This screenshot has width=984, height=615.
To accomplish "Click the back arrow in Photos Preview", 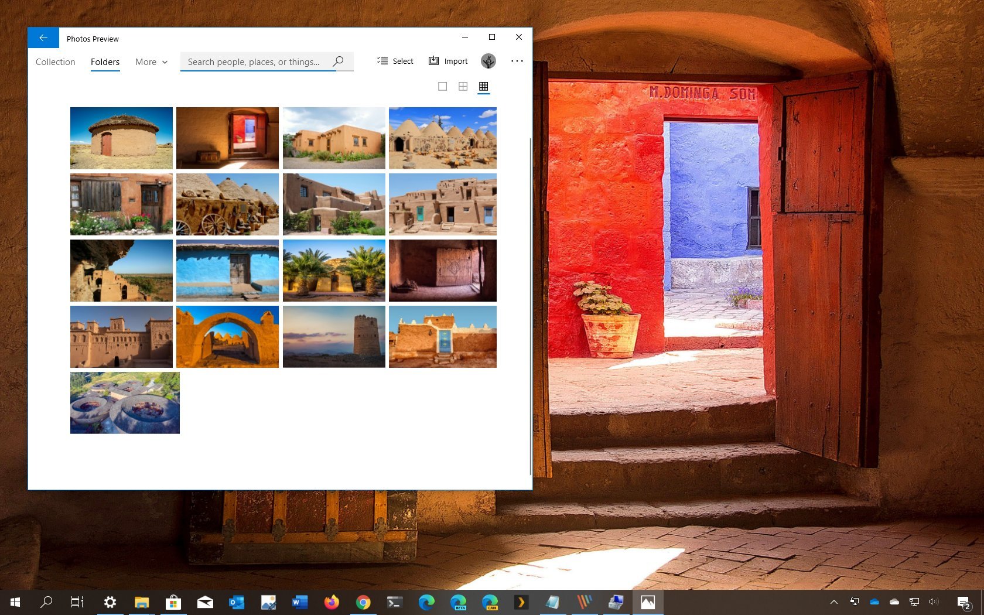I will [43, 37].
